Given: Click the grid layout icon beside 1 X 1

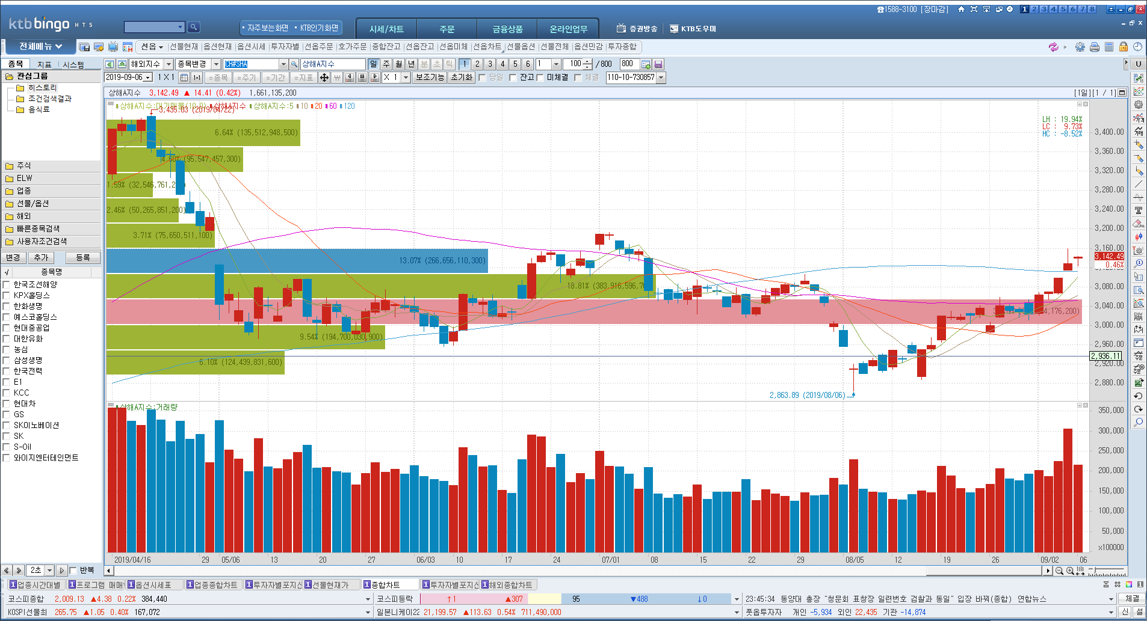Looking at the screenshot, I should 185,78.
